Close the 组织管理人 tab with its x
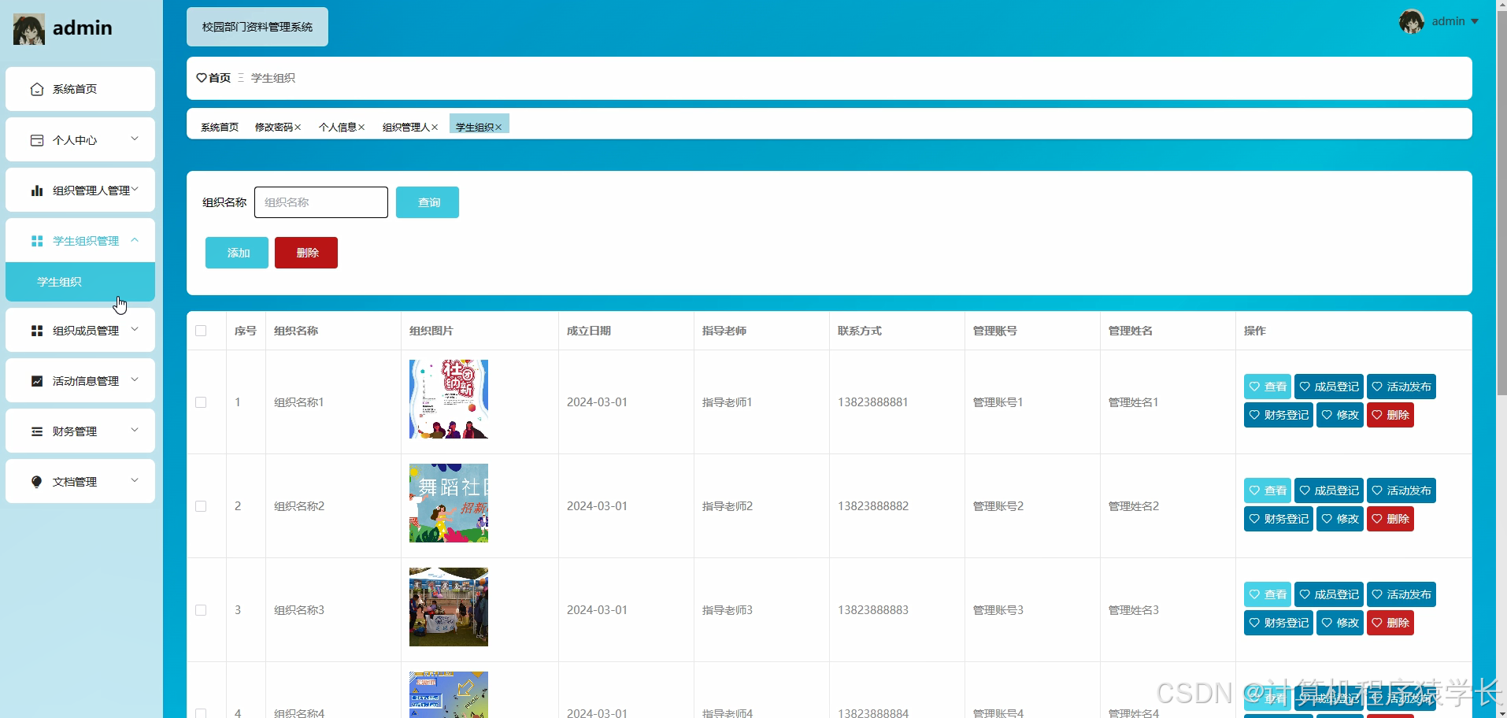Viewport: 1507px width, 718px height. pyautogui.click(x=435, y=128)
